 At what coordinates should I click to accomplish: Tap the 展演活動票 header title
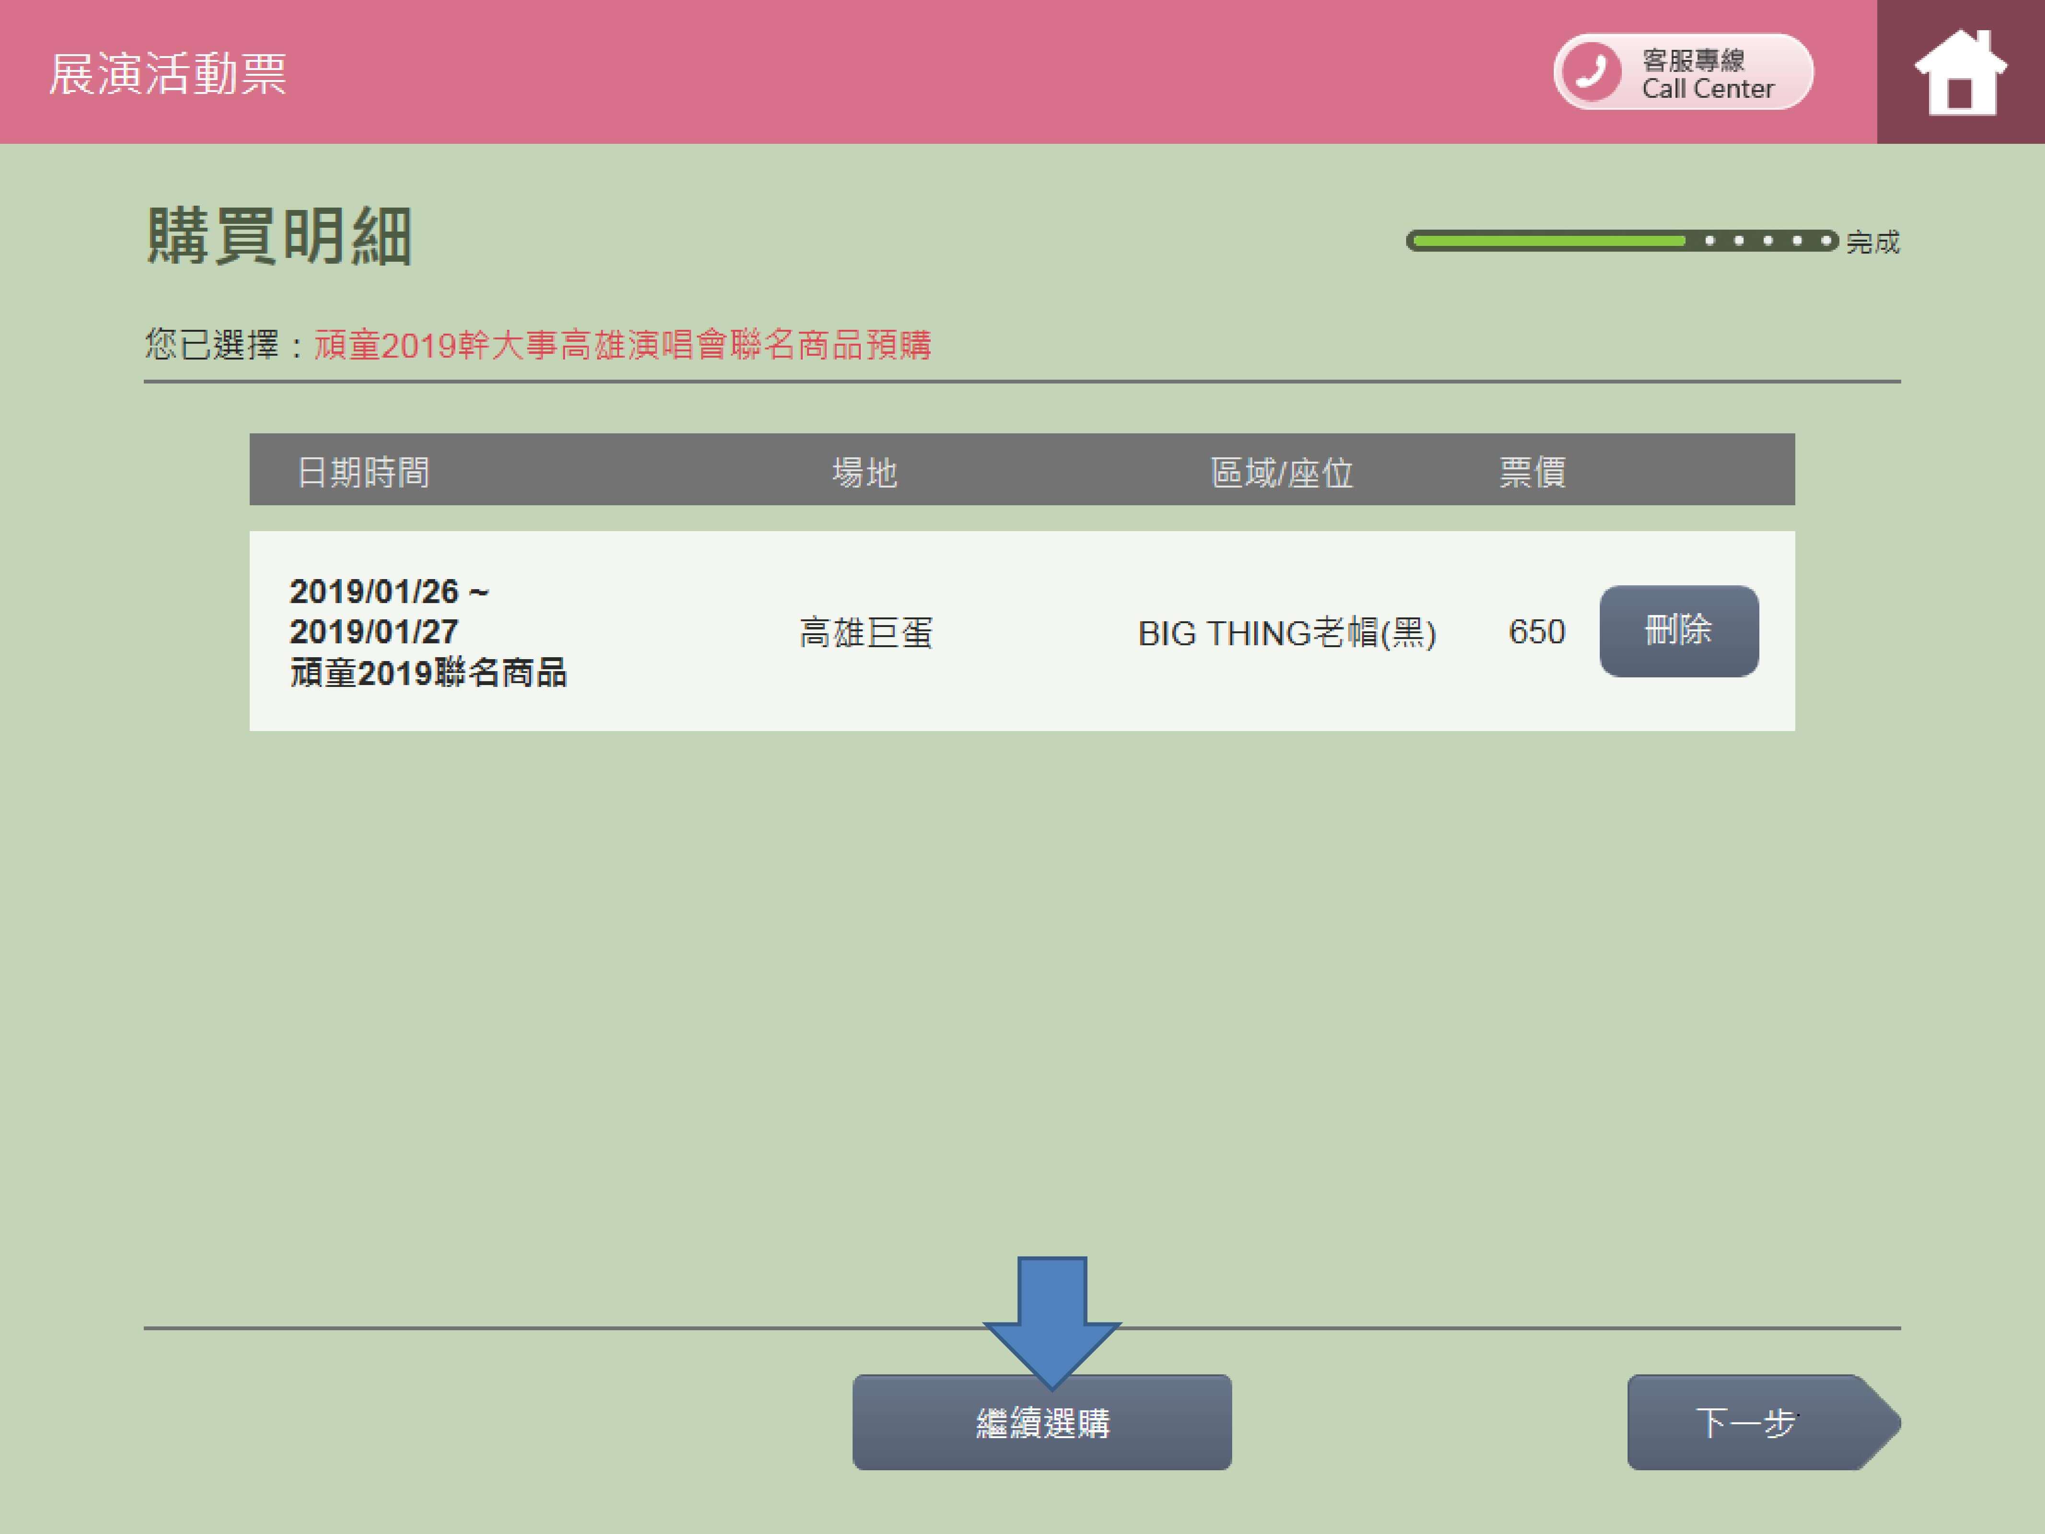coord(167,74)
